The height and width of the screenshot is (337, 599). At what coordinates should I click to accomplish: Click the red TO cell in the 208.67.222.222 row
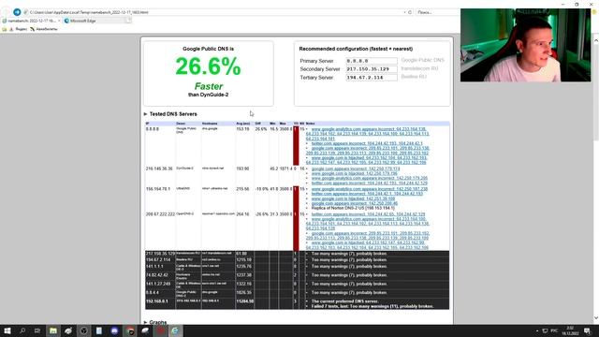coord(296,231)
